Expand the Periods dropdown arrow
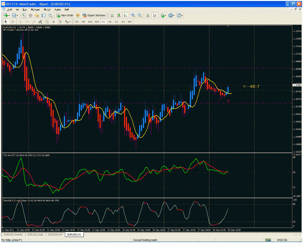The width and height of the screenshot is (303, 243). [174, 16]
